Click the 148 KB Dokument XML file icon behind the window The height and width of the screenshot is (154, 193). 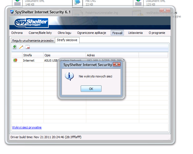coord(17,3)
